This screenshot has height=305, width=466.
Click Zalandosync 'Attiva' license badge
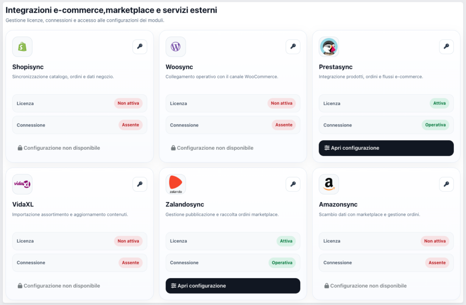click(286, 241)
